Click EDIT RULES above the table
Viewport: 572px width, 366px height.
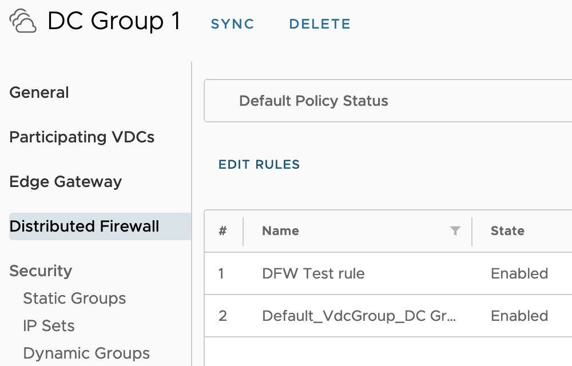click(x=259, y=165)
